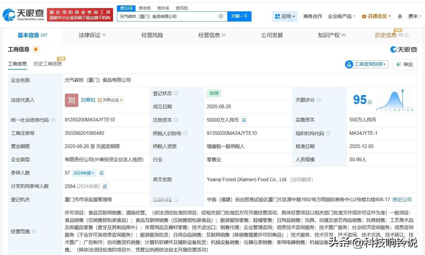This screenshot has width=425, height=255.
Task: Click the help icon next to 纳税人识别号
Action: (x=185, y=133)
